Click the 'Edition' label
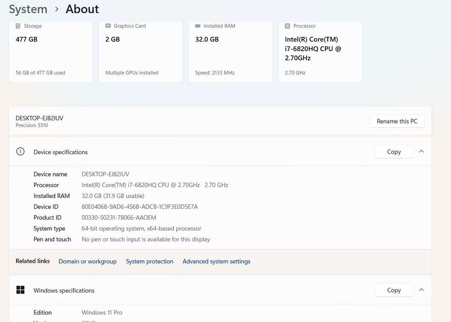This screenshot has height=322, width=451. click(42, 312)
